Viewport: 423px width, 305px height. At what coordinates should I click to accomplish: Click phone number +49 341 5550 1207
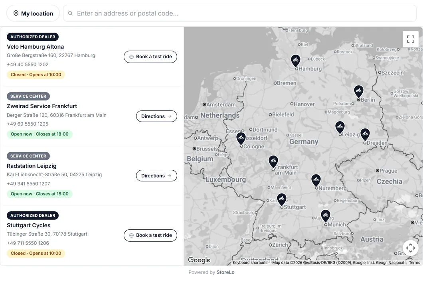pos(28,184)
